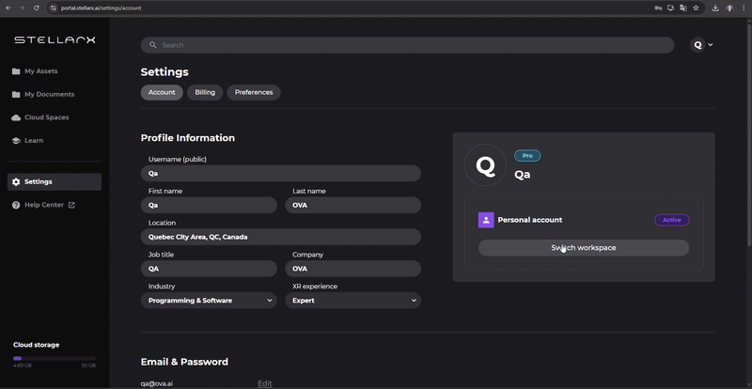Click into the Search field

pyautogui.click(x=407, y=45)
